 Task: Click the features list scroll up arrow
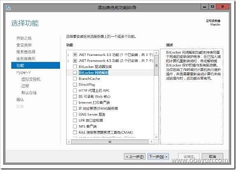click(156, 53)
